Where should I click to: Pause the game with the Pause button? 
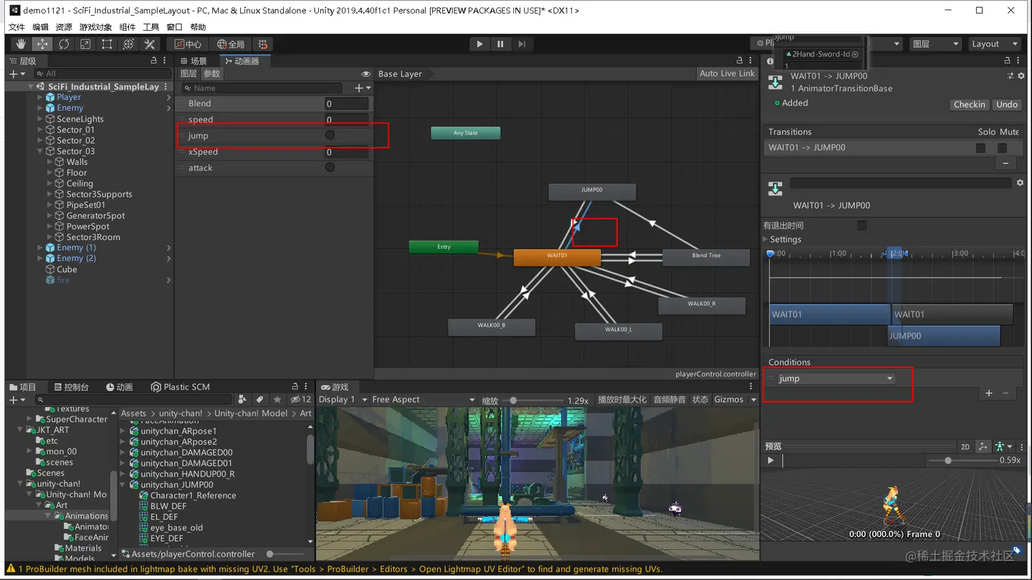pyautogui.click(x=500, y=44)
